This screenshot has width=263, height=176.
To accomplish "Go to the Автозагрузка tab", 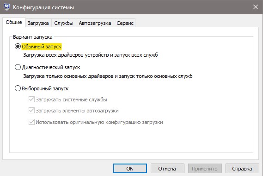I will click(95, 23).
